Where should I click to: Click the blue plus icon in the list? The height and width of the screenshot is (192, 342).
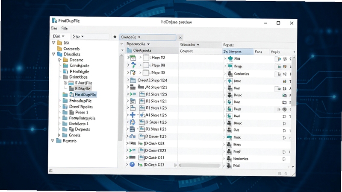pos(133,115)
